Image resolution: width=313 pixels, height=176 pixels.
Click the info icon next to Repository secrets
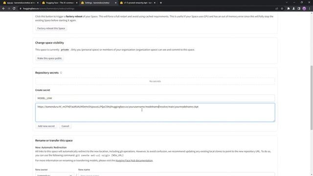click(x=61, y=73)
